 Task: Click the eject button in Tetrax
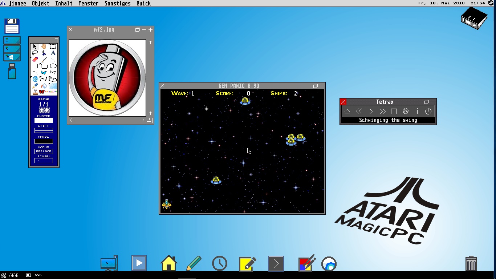[x=347, y=112]
